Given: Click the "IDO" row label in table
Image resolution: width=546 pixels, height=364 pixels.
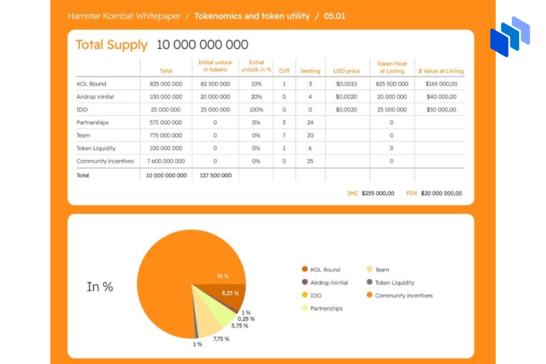Looking at the screenshot, I should [x=82, y=110].
